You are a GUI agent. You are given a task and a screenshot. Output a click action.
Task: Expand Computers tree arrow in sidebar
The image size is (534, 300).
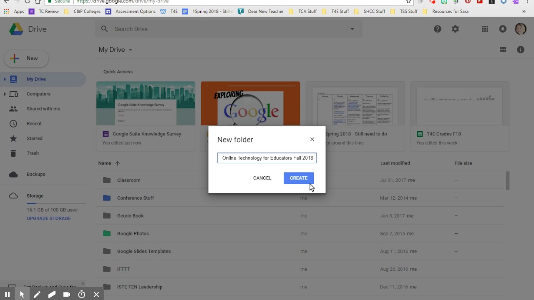5,94
